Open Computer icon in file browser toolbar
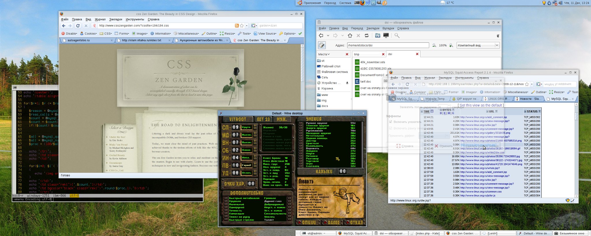The image size is (591, 236). click(x=386, y=35)
